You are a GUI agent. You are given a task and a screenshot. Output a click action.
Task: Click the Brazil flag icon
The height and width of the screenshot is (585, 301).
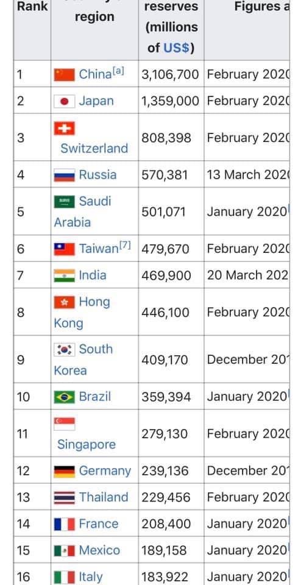pos(65,397)
